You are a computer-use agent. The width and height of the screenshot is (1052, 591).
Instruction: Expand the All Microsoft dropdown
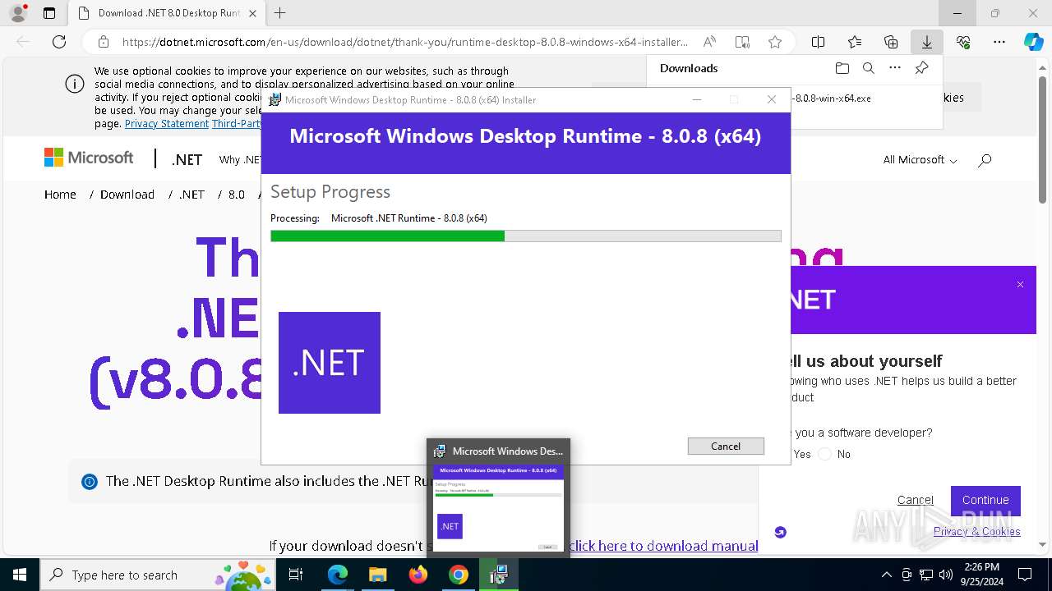tap(920, 159)
